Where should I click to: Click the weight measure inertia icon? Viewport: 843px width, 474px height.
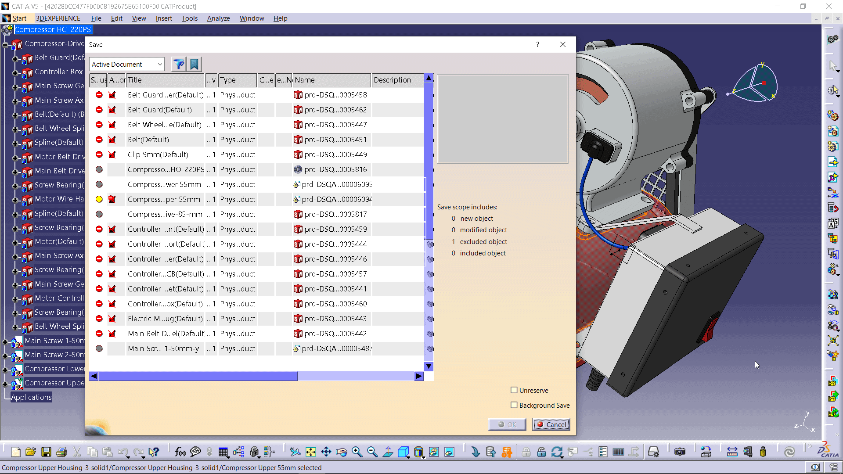point(763,452)
